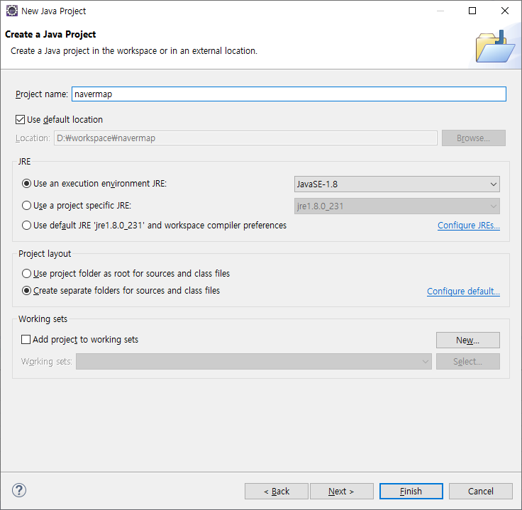Cancel the New Java Project dialog
This screenshot has width=522, height=510.
tap(480, 491)
